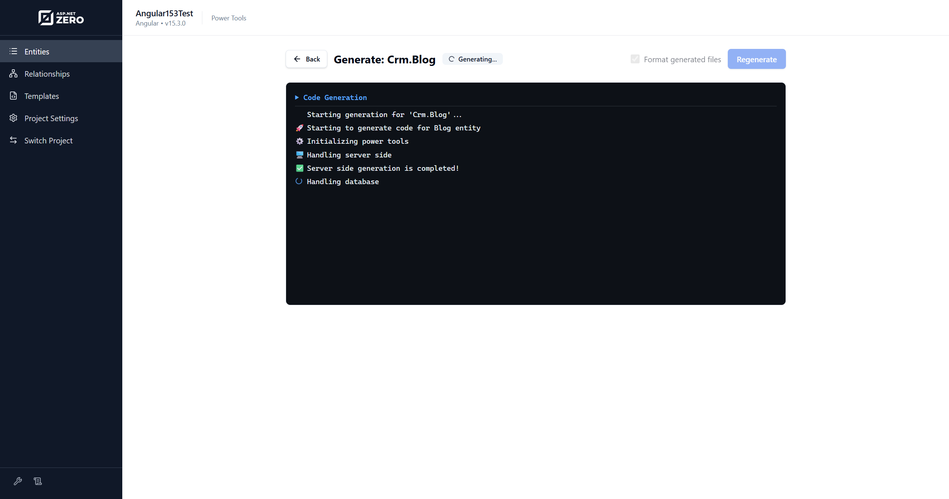Screen dimensions: 949x499
Task: Toggle the Format generated files checkbox
Action: pos(635,59)
